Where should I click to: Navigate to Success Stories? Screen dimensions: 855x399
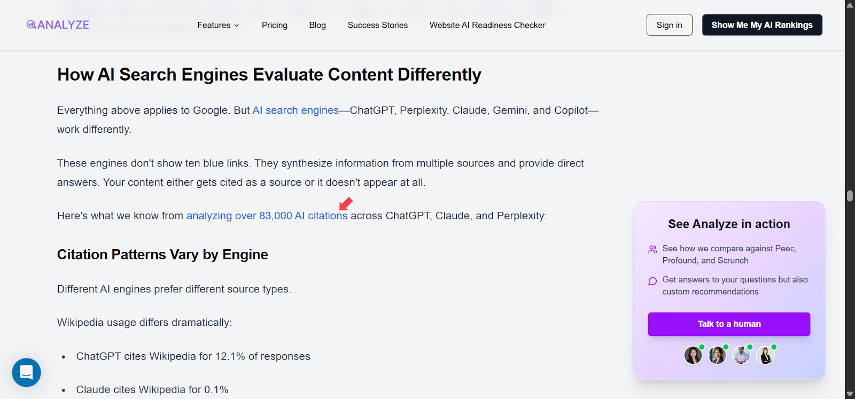point(378,25)
